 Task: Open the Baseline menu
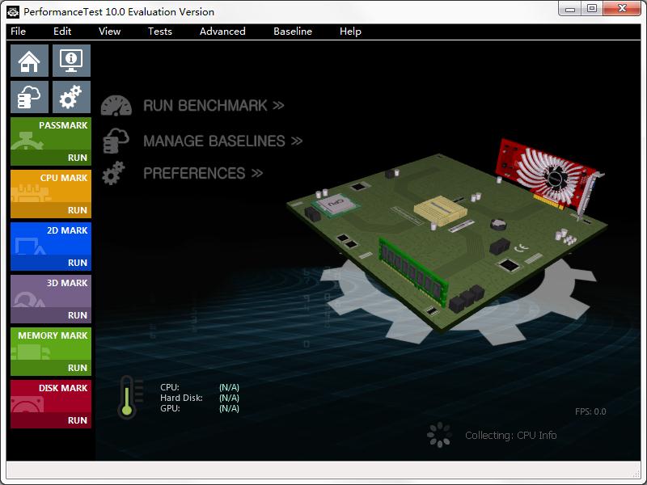(x=292, y=32)
